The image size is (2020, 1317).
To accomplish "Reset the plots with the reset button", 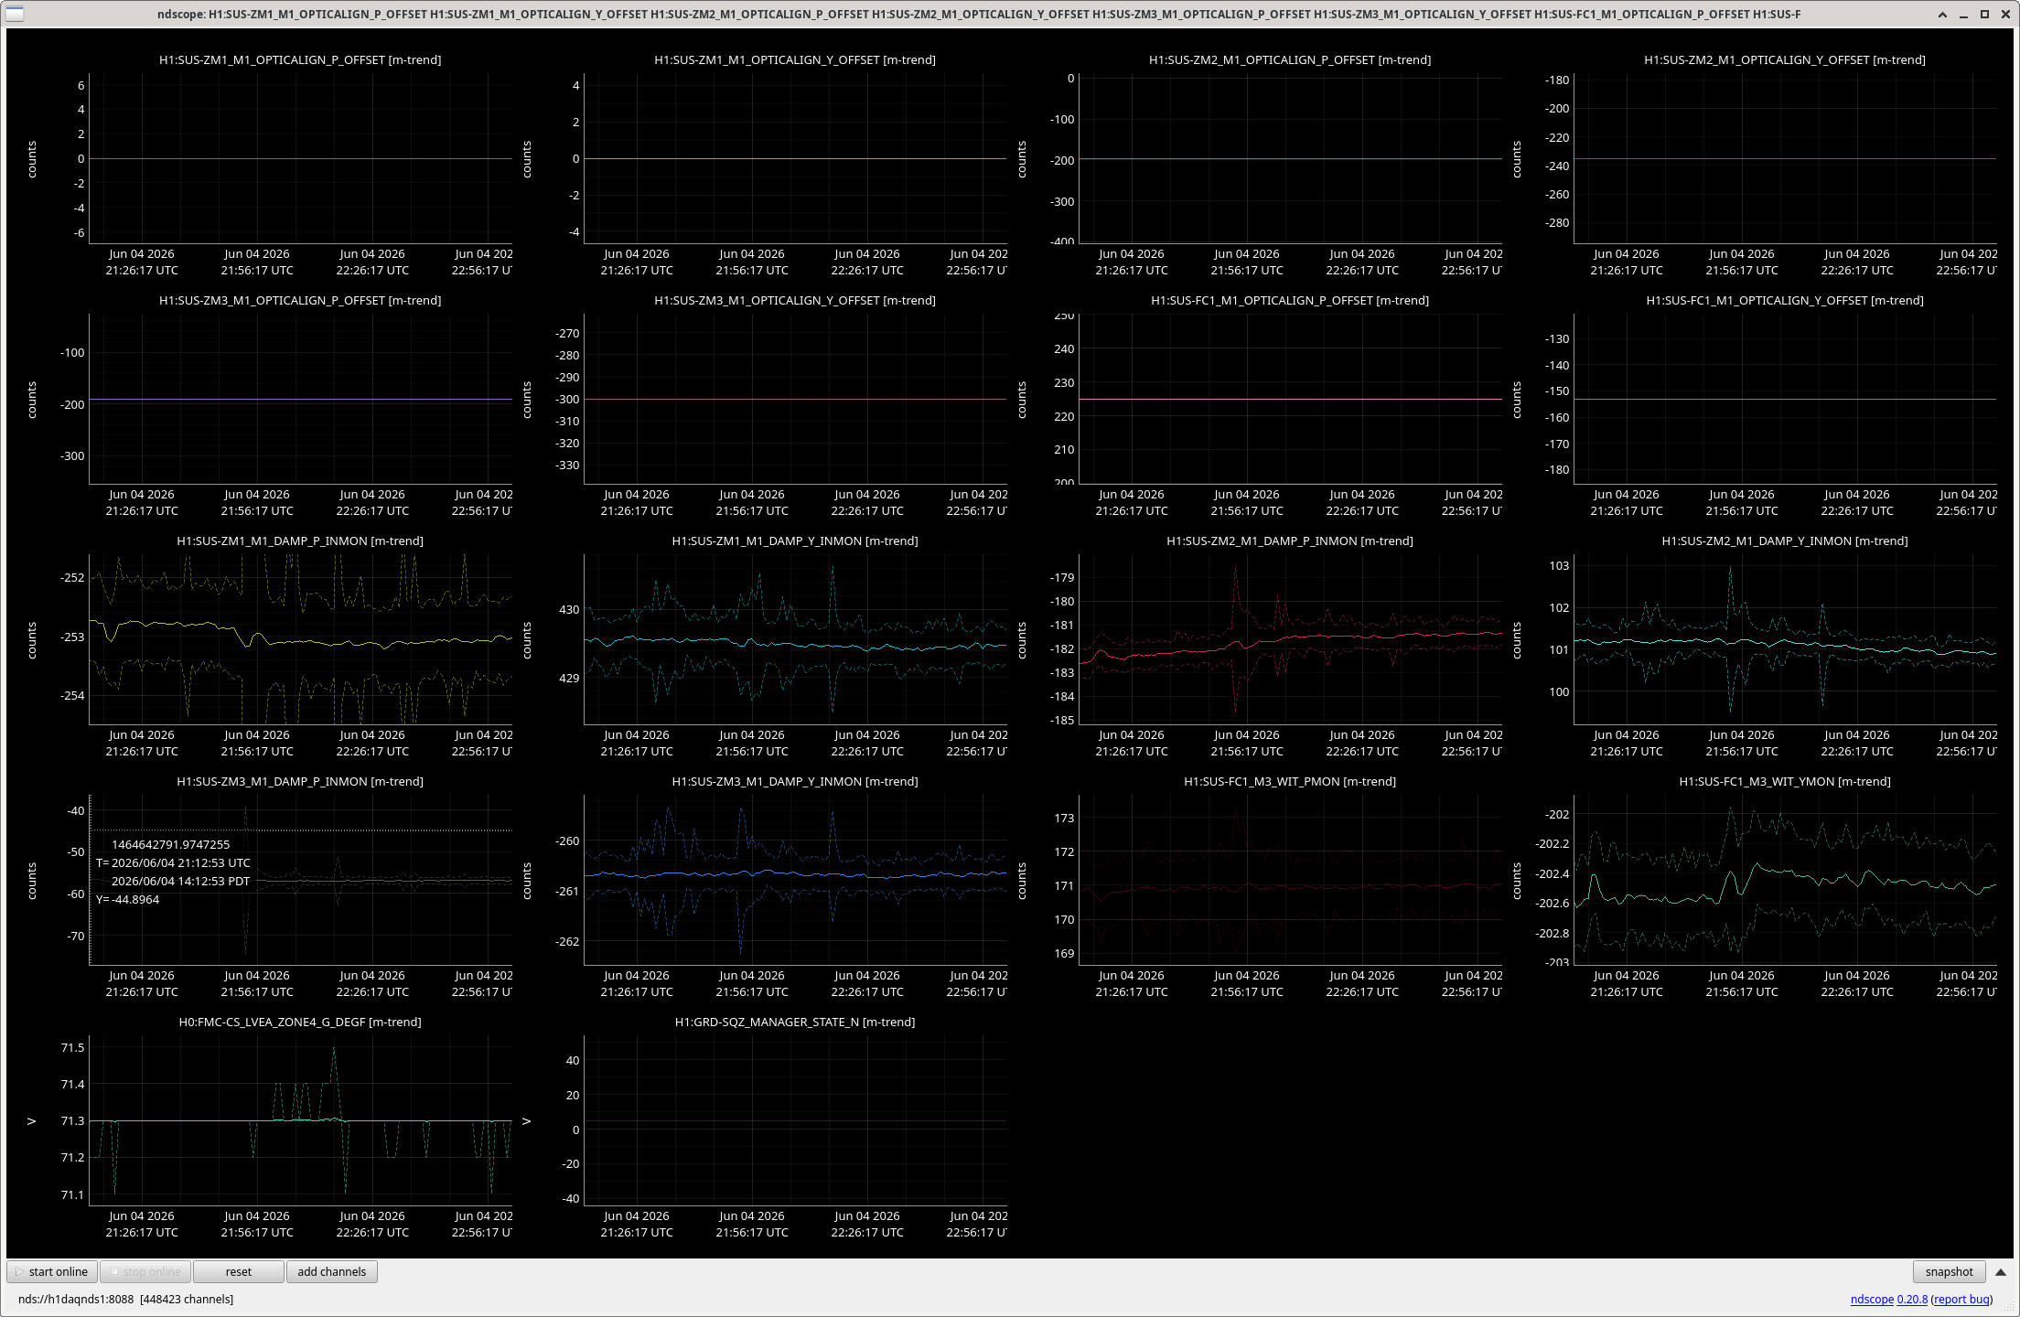I will [x=239, y=1271].
